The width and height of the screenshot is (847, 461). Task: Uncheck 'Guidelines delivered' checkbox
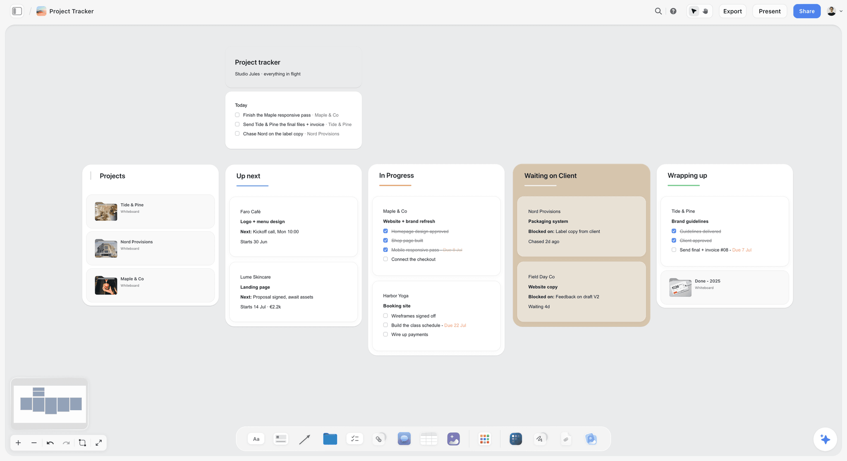click(x=674, y=231)
